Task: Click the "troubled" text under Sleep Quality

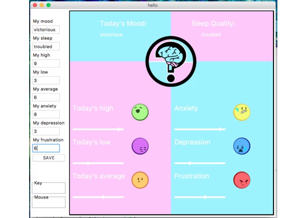Action: click(x=211, y=34)
